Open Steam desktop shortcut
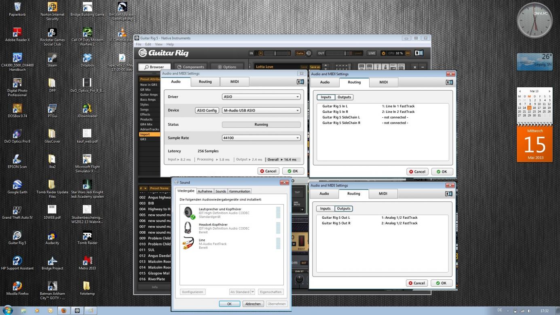This screenshot has height=315, width=560. [52, 60]
